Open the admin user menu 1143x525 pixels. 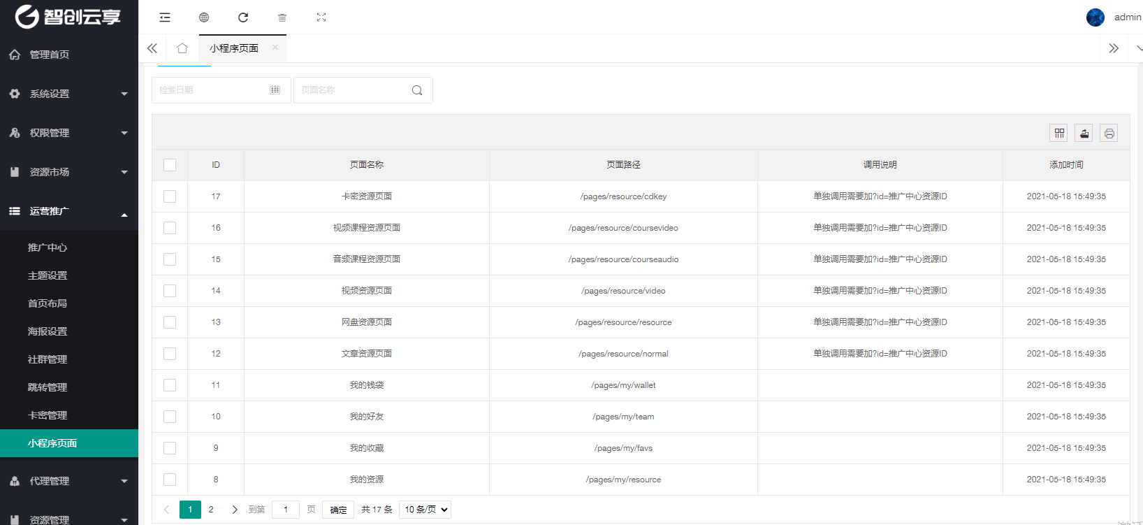coord(1127,17)
